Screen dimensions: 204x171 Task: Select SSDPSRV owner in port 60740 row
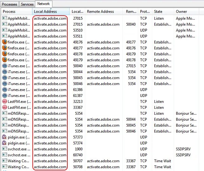pyautogui.click(x=183, y=155)
